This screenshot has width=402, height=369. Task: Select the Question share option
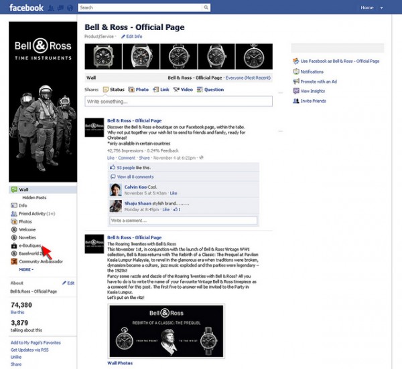click(210, 90)
